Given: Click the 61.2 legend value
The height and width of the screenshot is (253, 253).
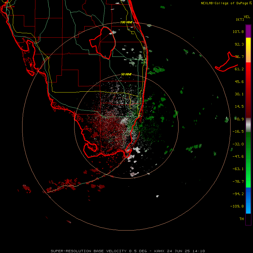Looking at the screenshot, I should click(x=239, y=69).
